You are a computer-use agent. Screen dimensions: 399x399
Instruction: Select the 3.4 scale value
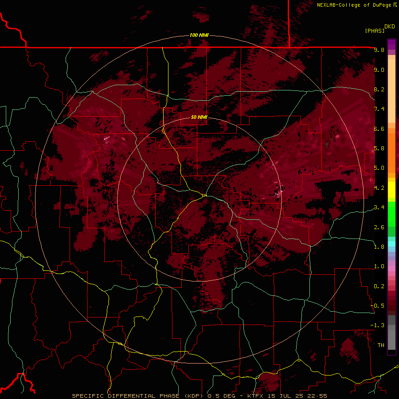[379, 207]
